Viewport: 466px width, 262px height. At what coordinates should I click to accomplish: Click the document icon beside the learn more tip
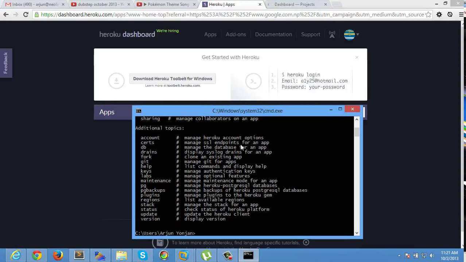pos(160,243)
